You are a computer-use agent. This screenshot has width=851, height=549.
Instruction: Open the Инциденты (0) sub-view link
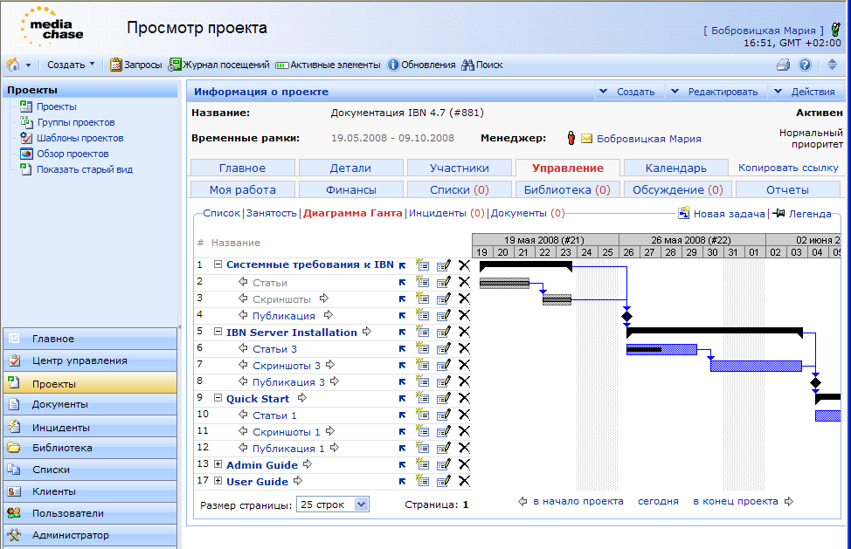tap(446, 213)
